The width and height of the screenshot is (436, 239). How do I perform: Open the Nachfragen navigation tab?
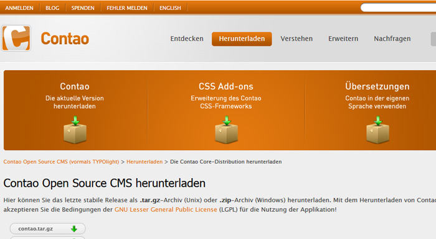coord(392,39)
